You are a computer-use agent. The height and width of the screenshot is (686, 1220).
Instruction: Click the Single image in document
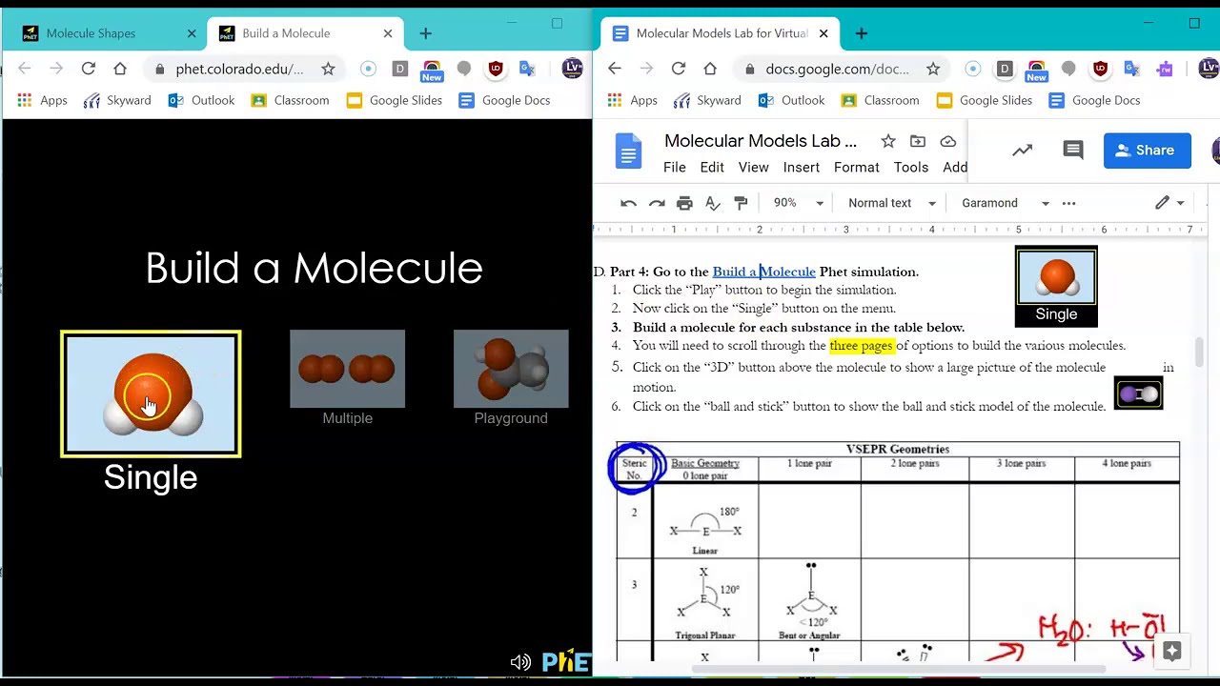1056,287
